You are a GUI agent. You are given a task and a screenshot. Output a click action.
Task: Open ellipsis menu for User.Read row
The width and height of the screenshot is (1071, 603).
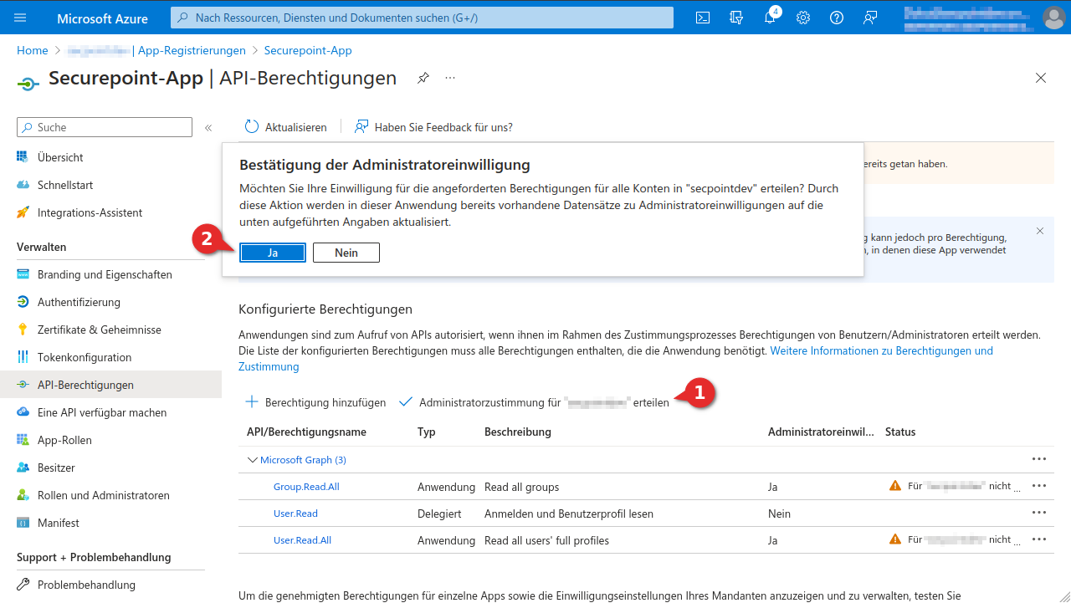(1039, 513)
